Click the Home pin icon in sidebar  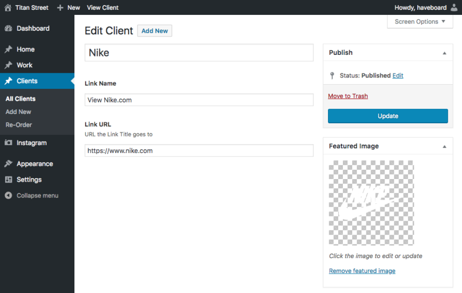[8, 50]
